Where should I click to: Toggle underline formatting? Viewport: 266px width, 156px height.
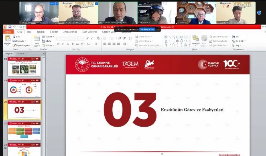[x=68, y=44]
